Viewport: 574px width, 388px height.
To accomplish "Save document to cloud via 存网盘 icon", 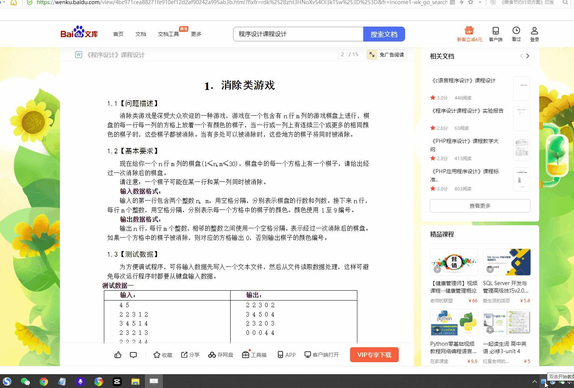I will (x=220, y=354).
